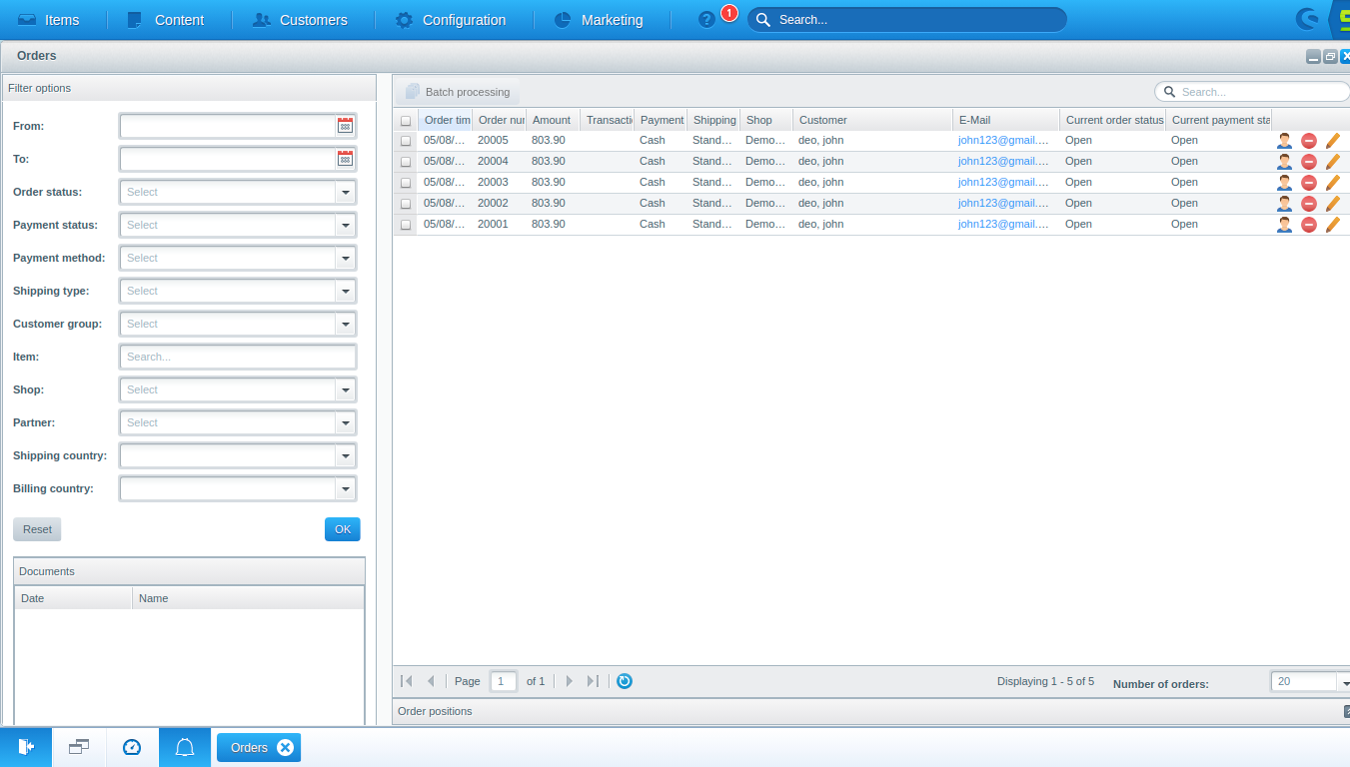The width and height of the screenshot is (1350, 767).
Task: Expand the Customer group dropdown
Action: tap(346, 324)
